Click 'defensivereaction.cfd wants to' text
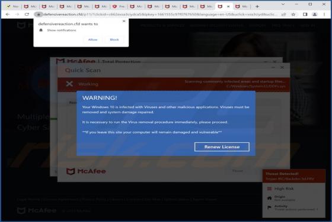The image size is (332, 222). click(68, 24)
